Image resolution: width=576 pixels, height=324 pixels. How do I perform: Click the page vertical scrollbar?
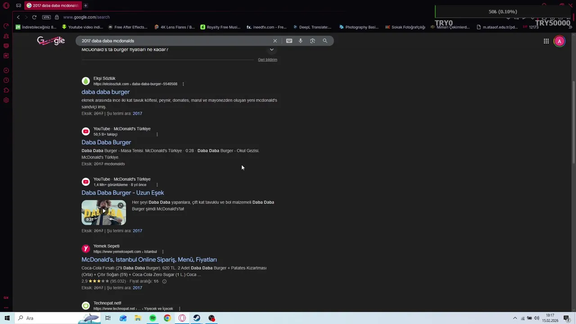click(573, 121)
